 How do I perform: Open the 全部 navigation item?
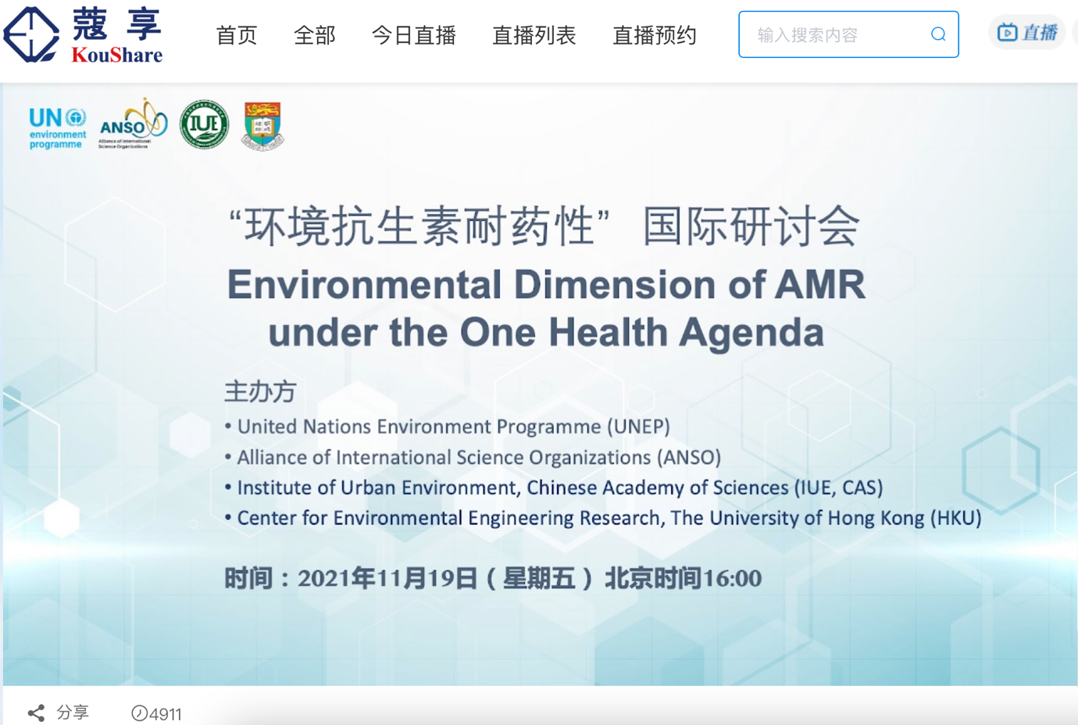[x=314, y=35]
